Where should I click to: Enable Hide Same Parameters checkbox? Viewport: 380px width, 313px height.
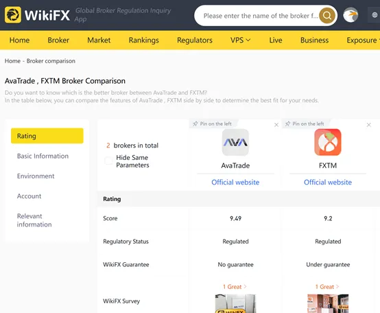[108, 161]
